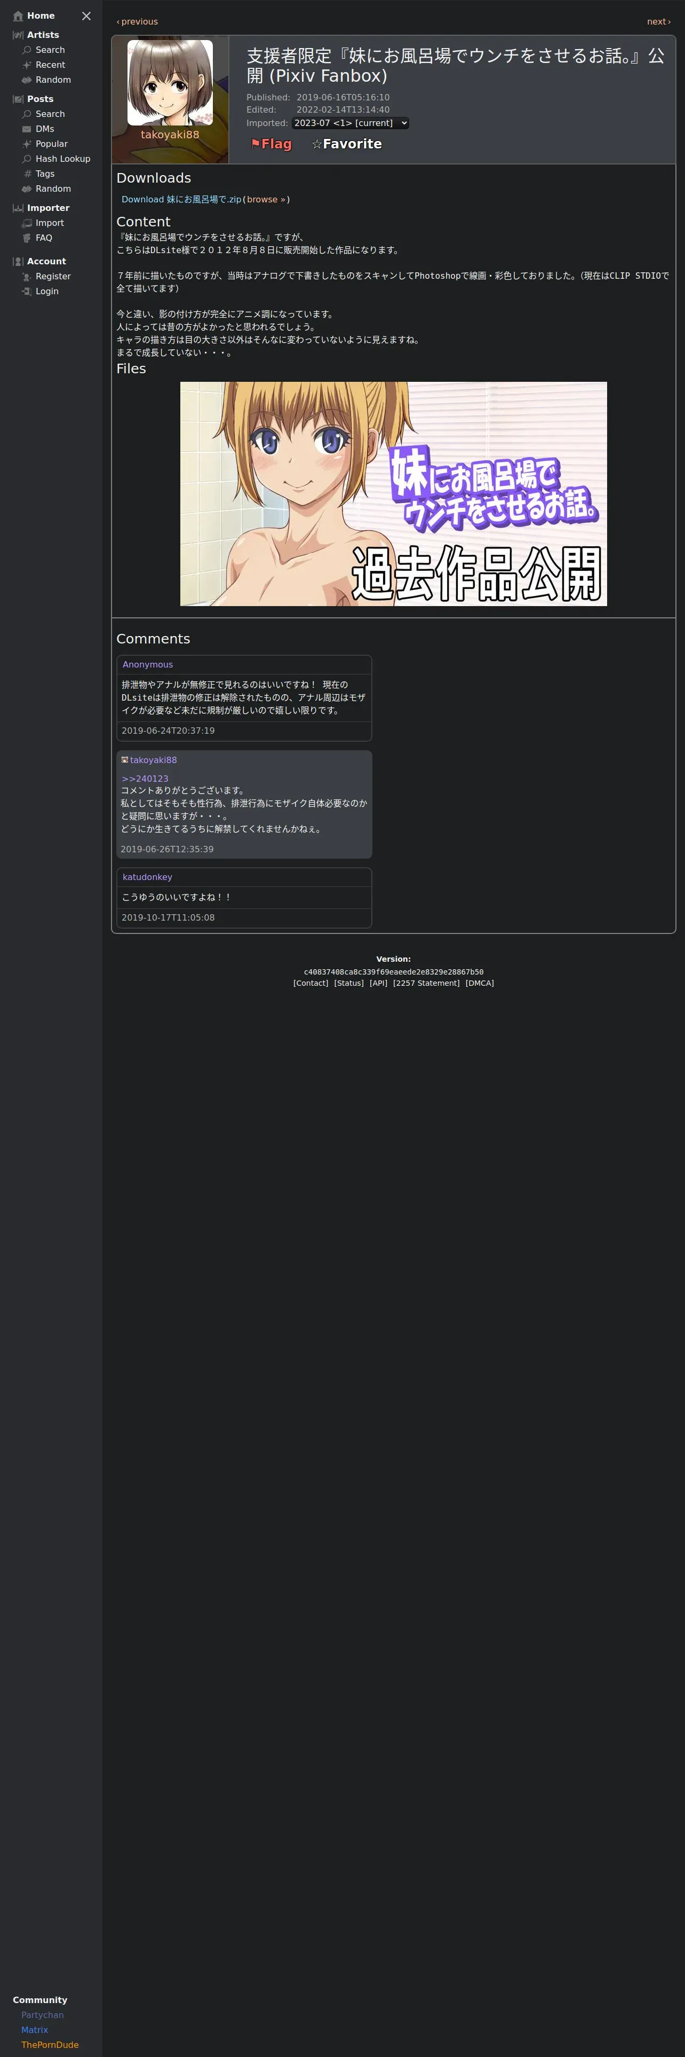Open the Contact footer link

[311, 984]
